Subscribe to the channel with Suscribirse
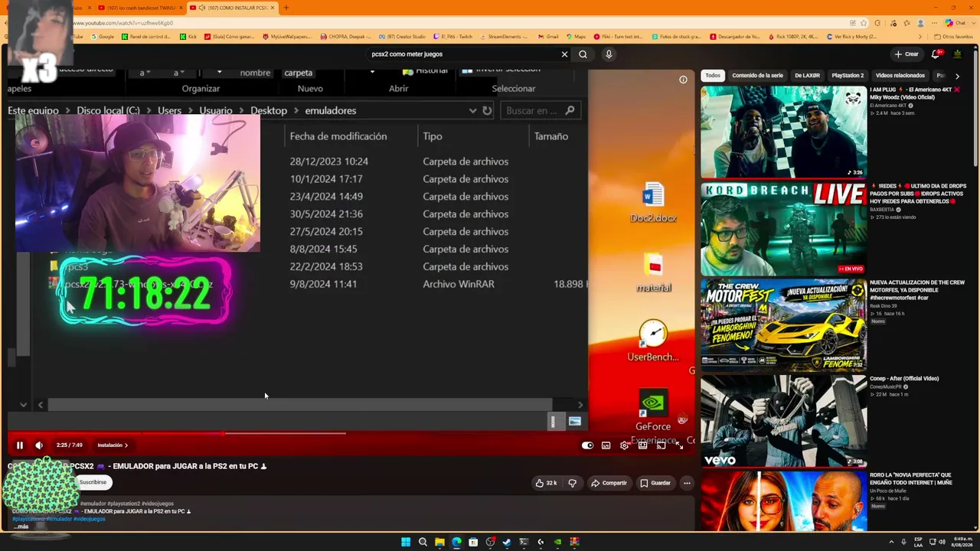980x551 pixels. (93, 482)
